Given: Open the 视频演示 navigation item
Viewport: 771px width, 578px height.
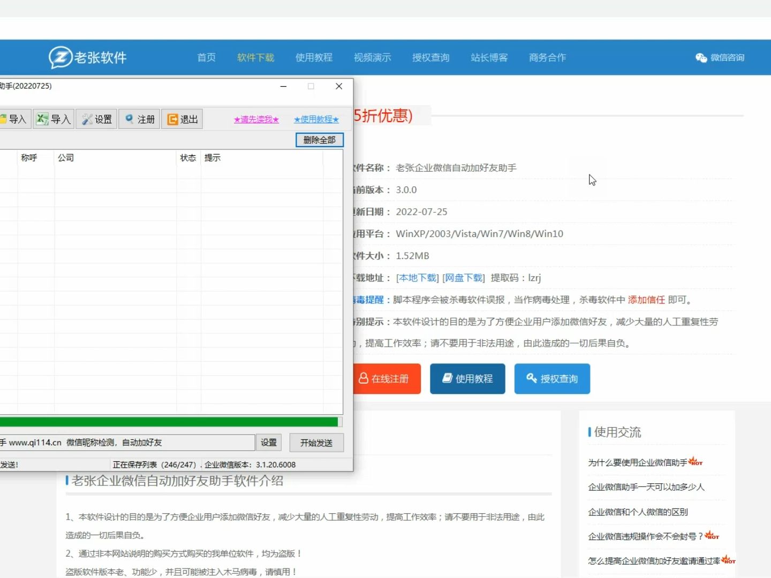Looking at the screenshot, I should click(x=372, y=58).
